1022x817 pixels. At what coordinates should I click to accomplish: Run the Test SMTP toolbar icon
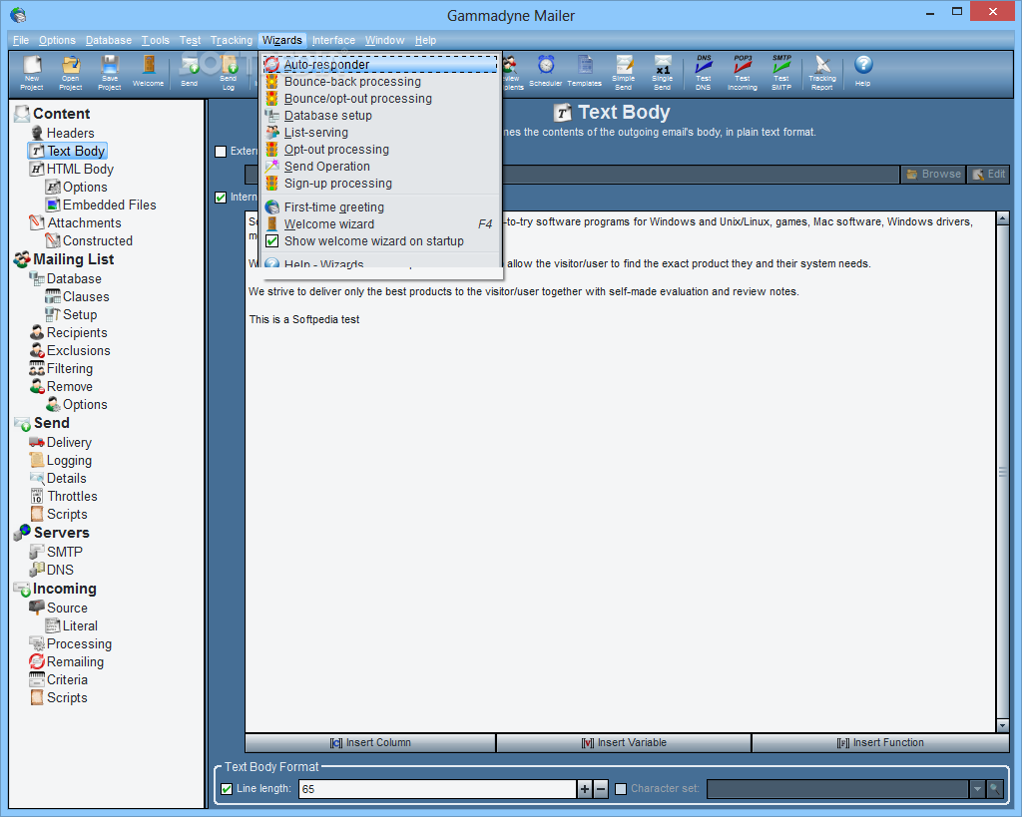point(781,72)
